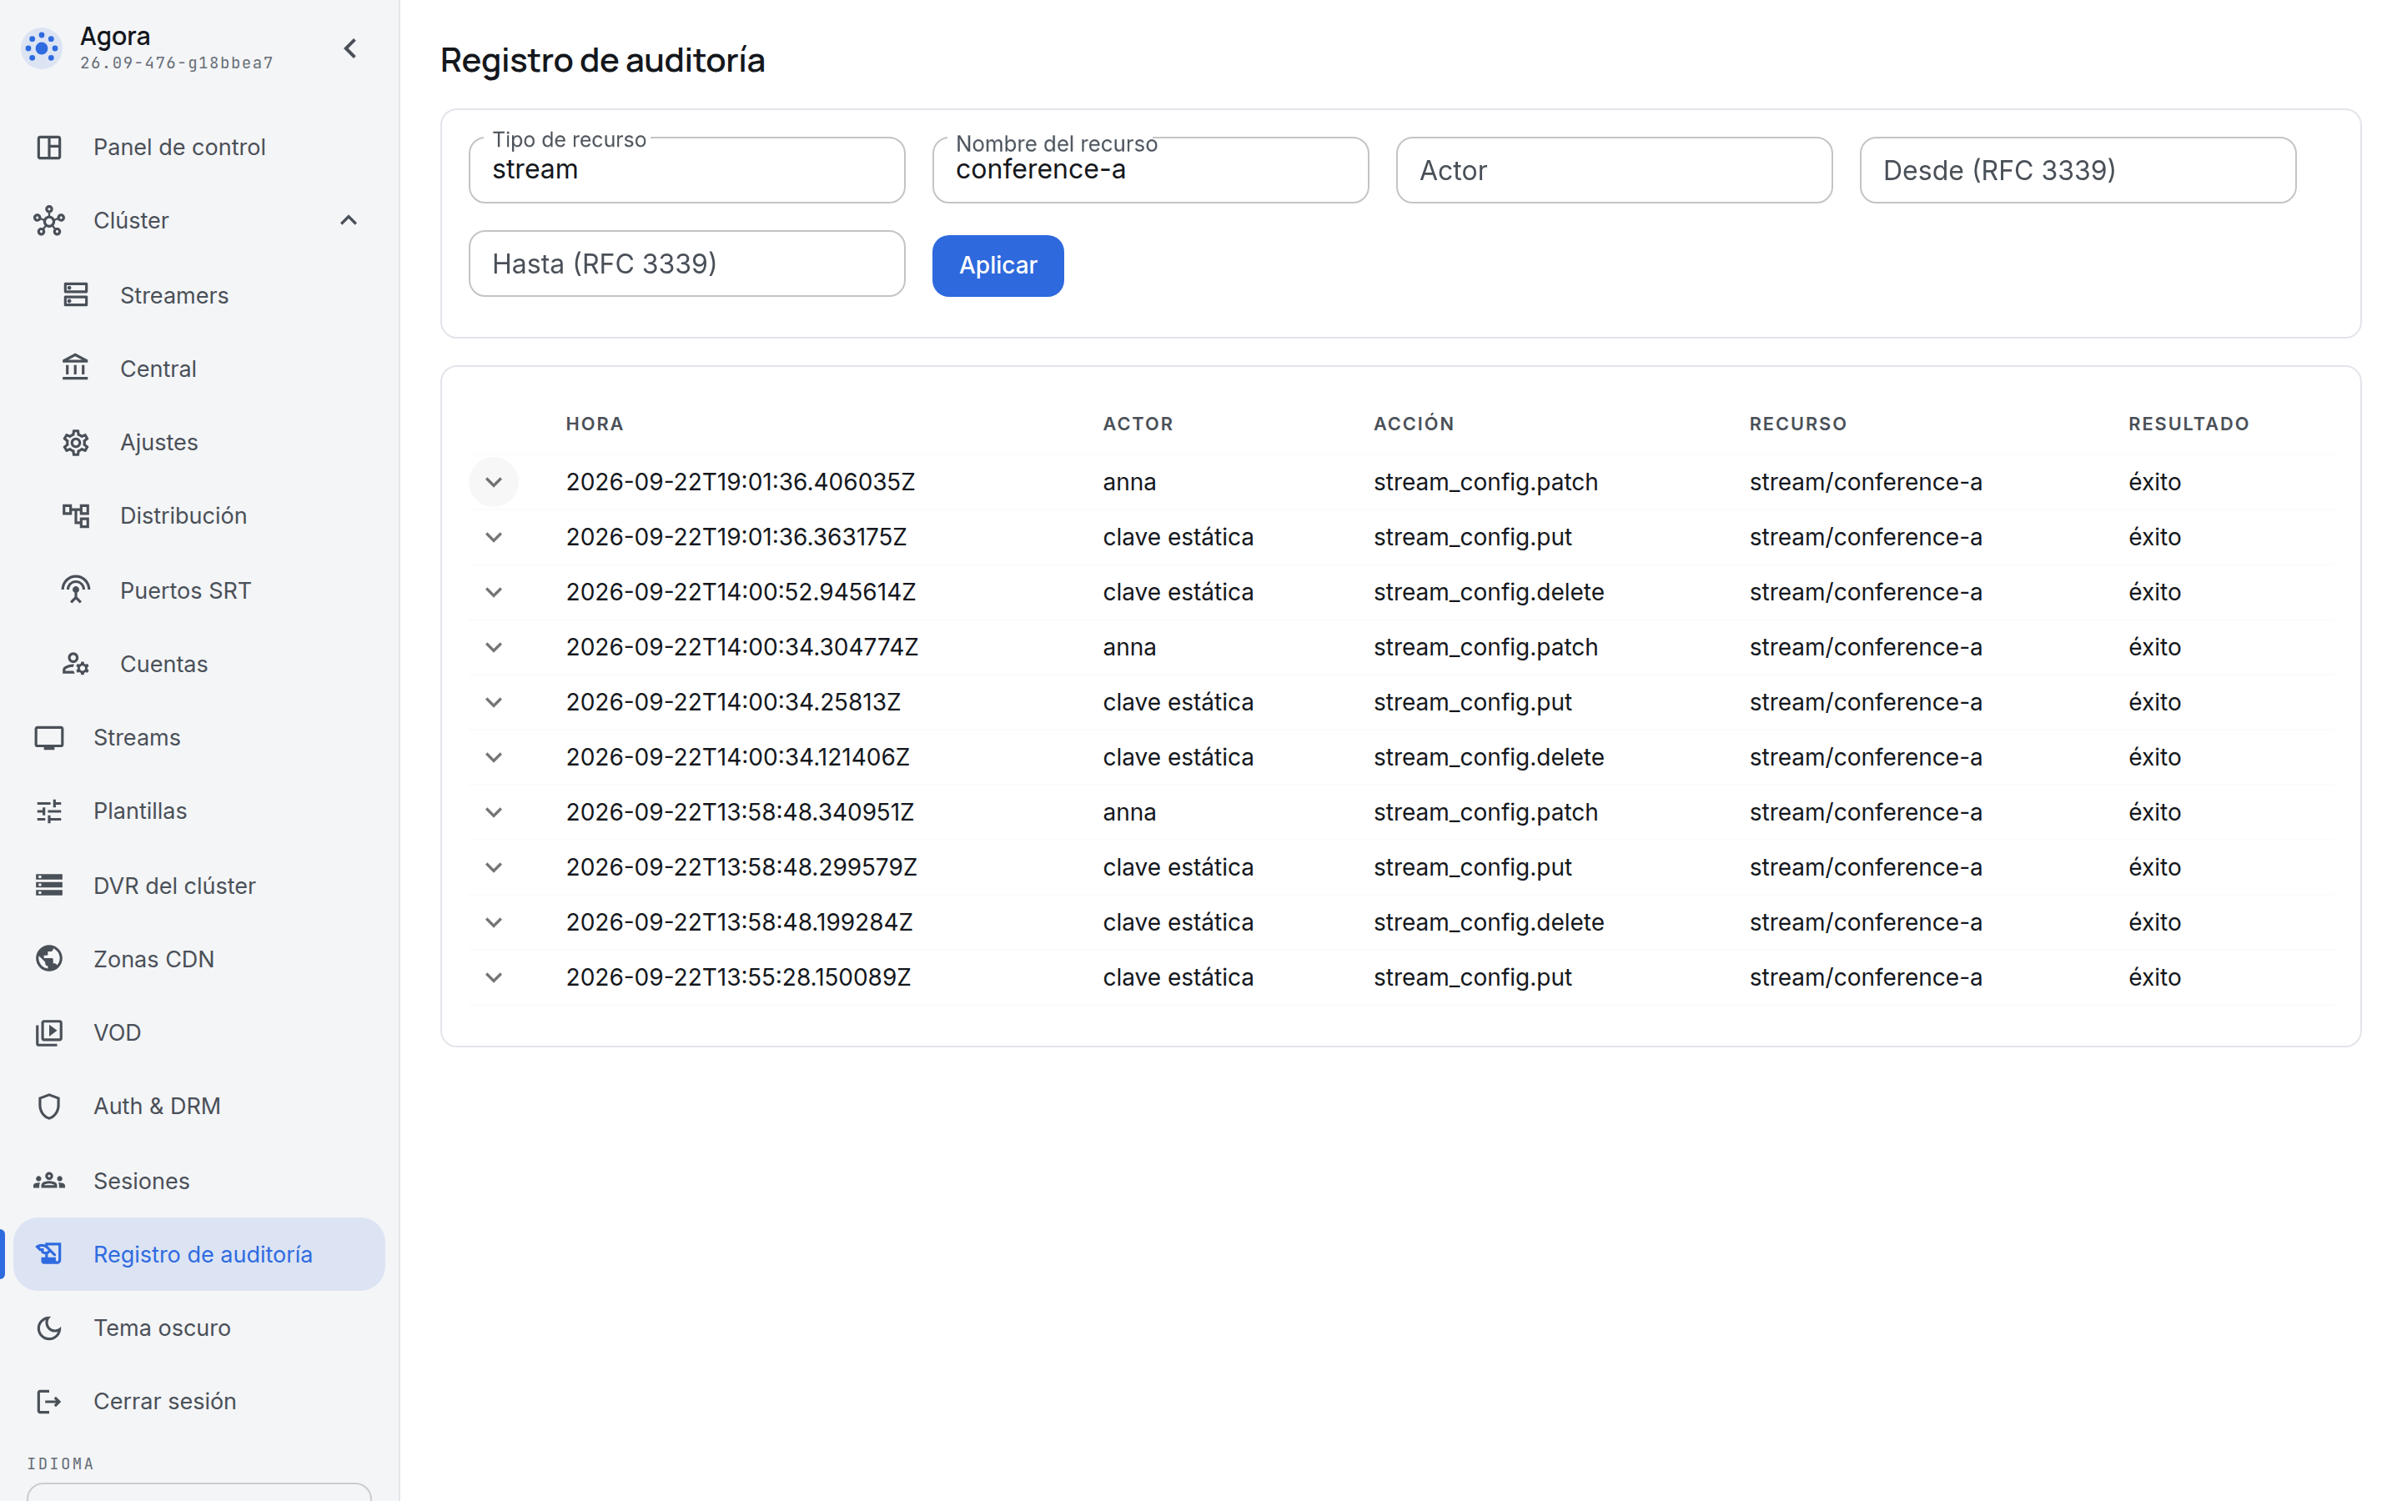
Task: Click the Cuentas accounts icon
Action: point(75,663)
